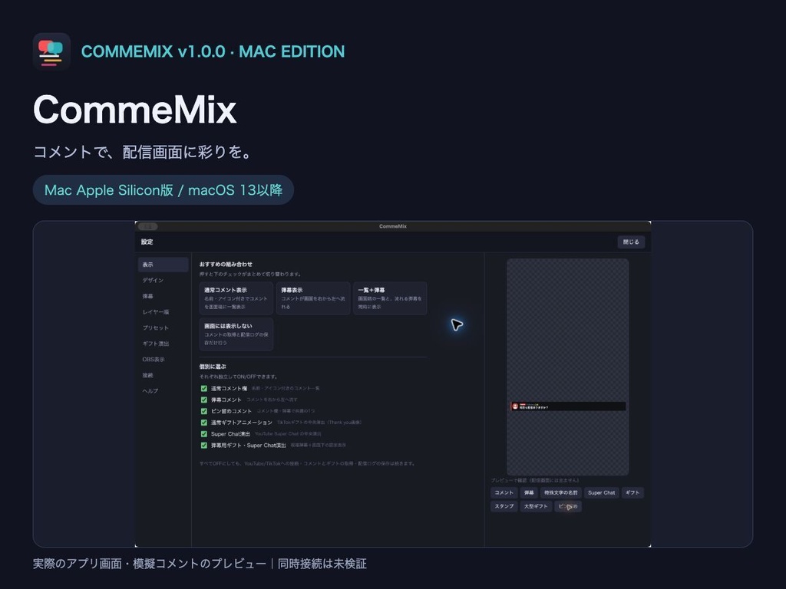Send a test コメント preview
Viewport: 786px width, 589px height.
(504, 493)
